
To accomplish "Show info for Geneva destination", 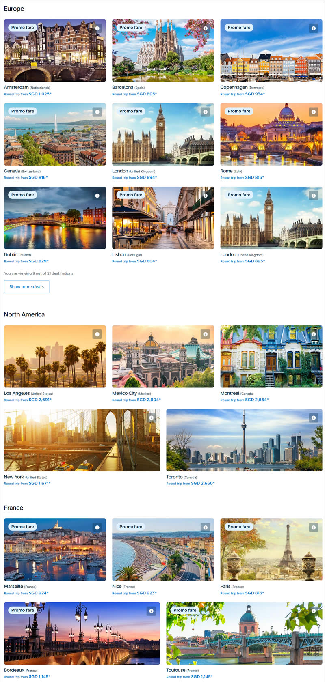I will pyautogui.click(x=97, y=112).
